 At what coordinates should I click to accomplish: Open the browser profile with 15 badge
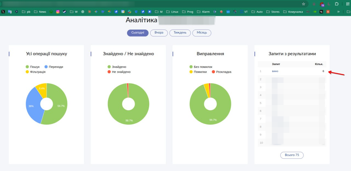click(321, 4)
